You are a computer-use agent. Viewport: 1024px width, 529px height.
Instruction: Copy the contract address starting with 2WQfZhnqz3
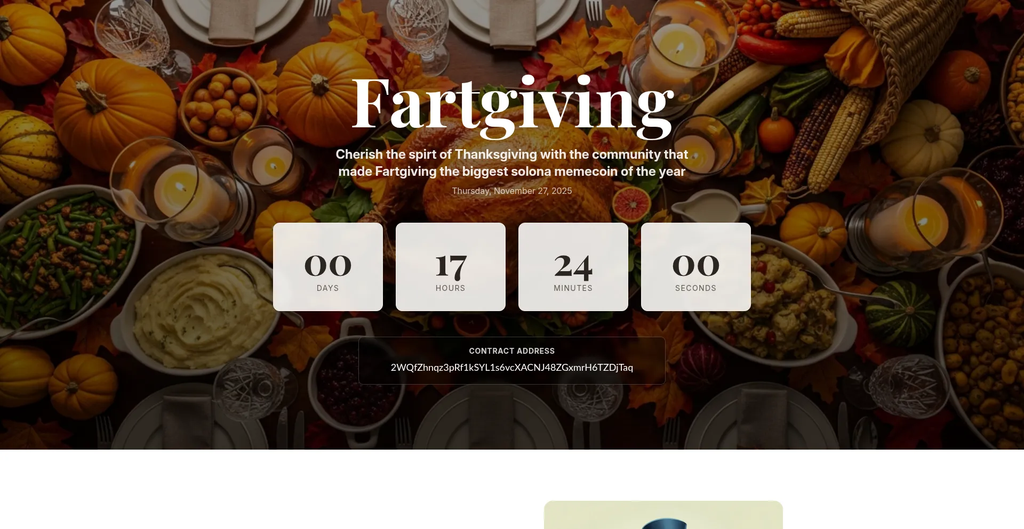(x=512, y=368)
